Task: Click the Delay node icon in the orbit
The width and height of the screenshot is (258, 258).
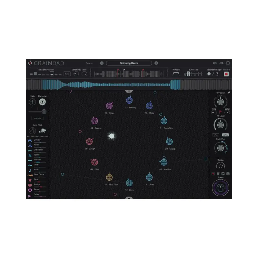Action: (109, 106)
